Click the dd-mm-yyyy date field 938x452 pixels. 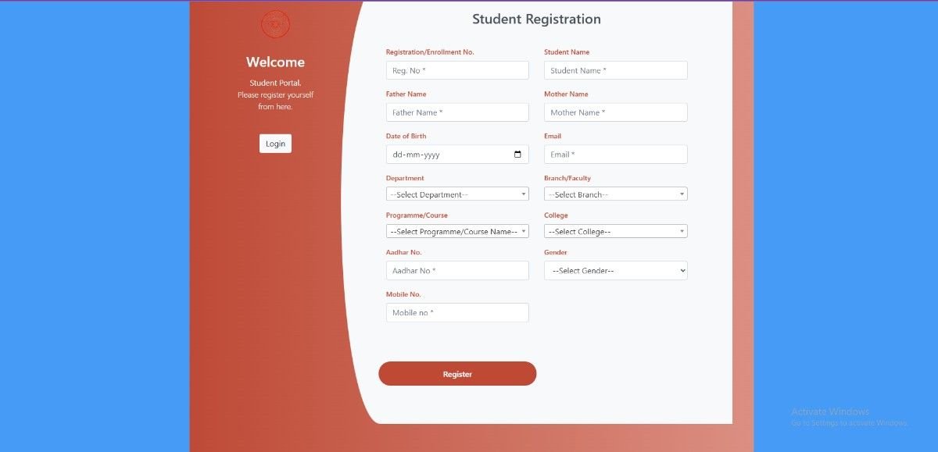[x=438, y=155]
